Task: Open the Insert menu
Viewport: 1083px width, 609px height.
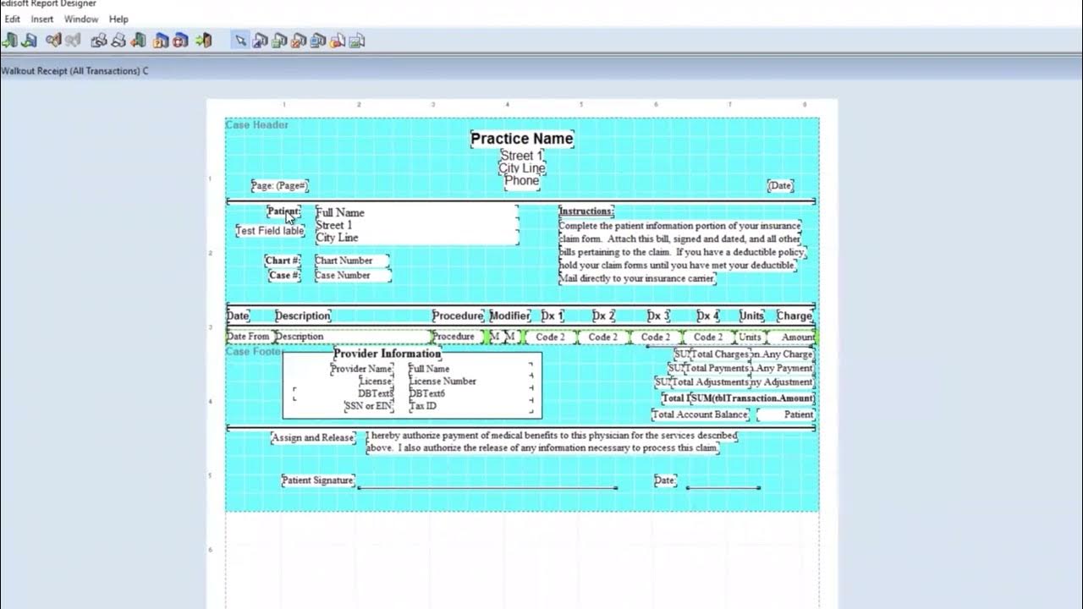Action: [x=42, y=19]
